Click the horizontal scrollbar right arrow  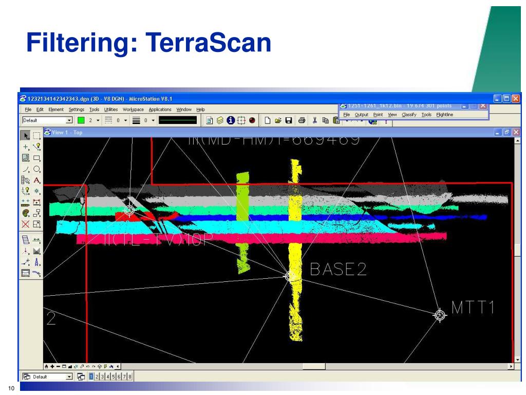[511, 366]
